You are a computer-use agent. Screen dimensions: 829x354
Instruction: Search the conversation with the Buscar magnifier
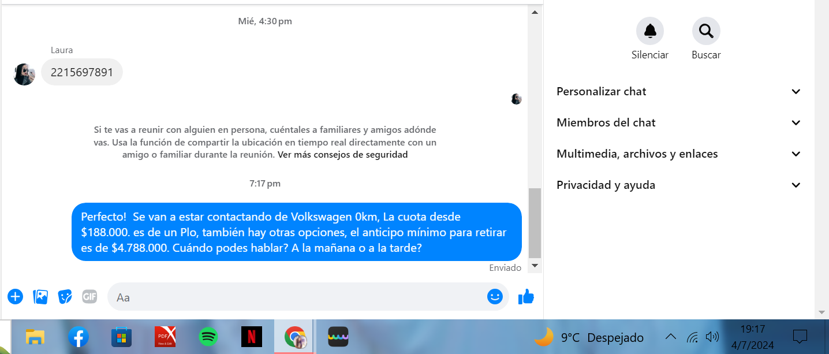click(x=706, y=31)
